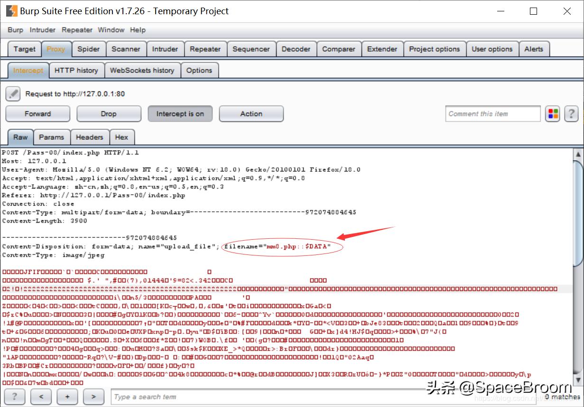Switch to the Alerts tab

click(534, 49)
